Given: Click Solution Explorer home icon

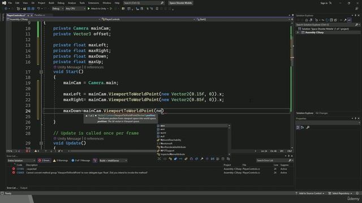Looking at the screenshot, I should click(307, 20).
